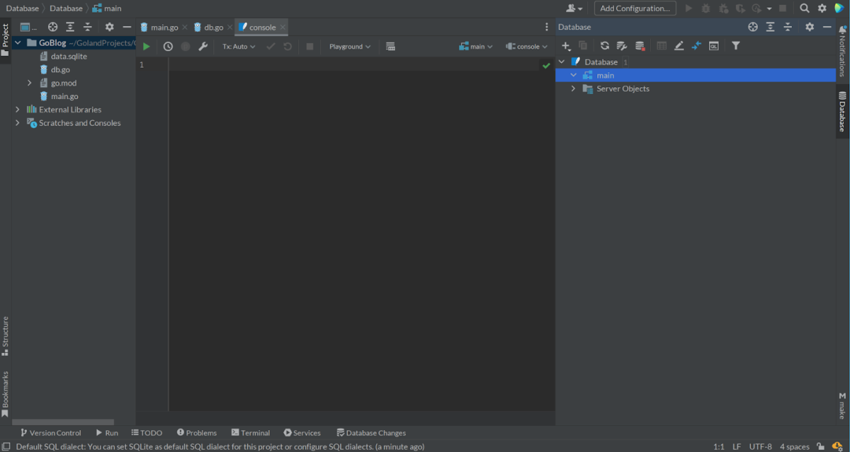Run the console query with Execute
This screenshot has width=850, height=452.
tap(146, 46)
